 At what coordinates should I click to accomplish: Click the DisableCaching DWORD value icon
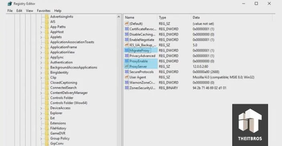click(127, 34)
